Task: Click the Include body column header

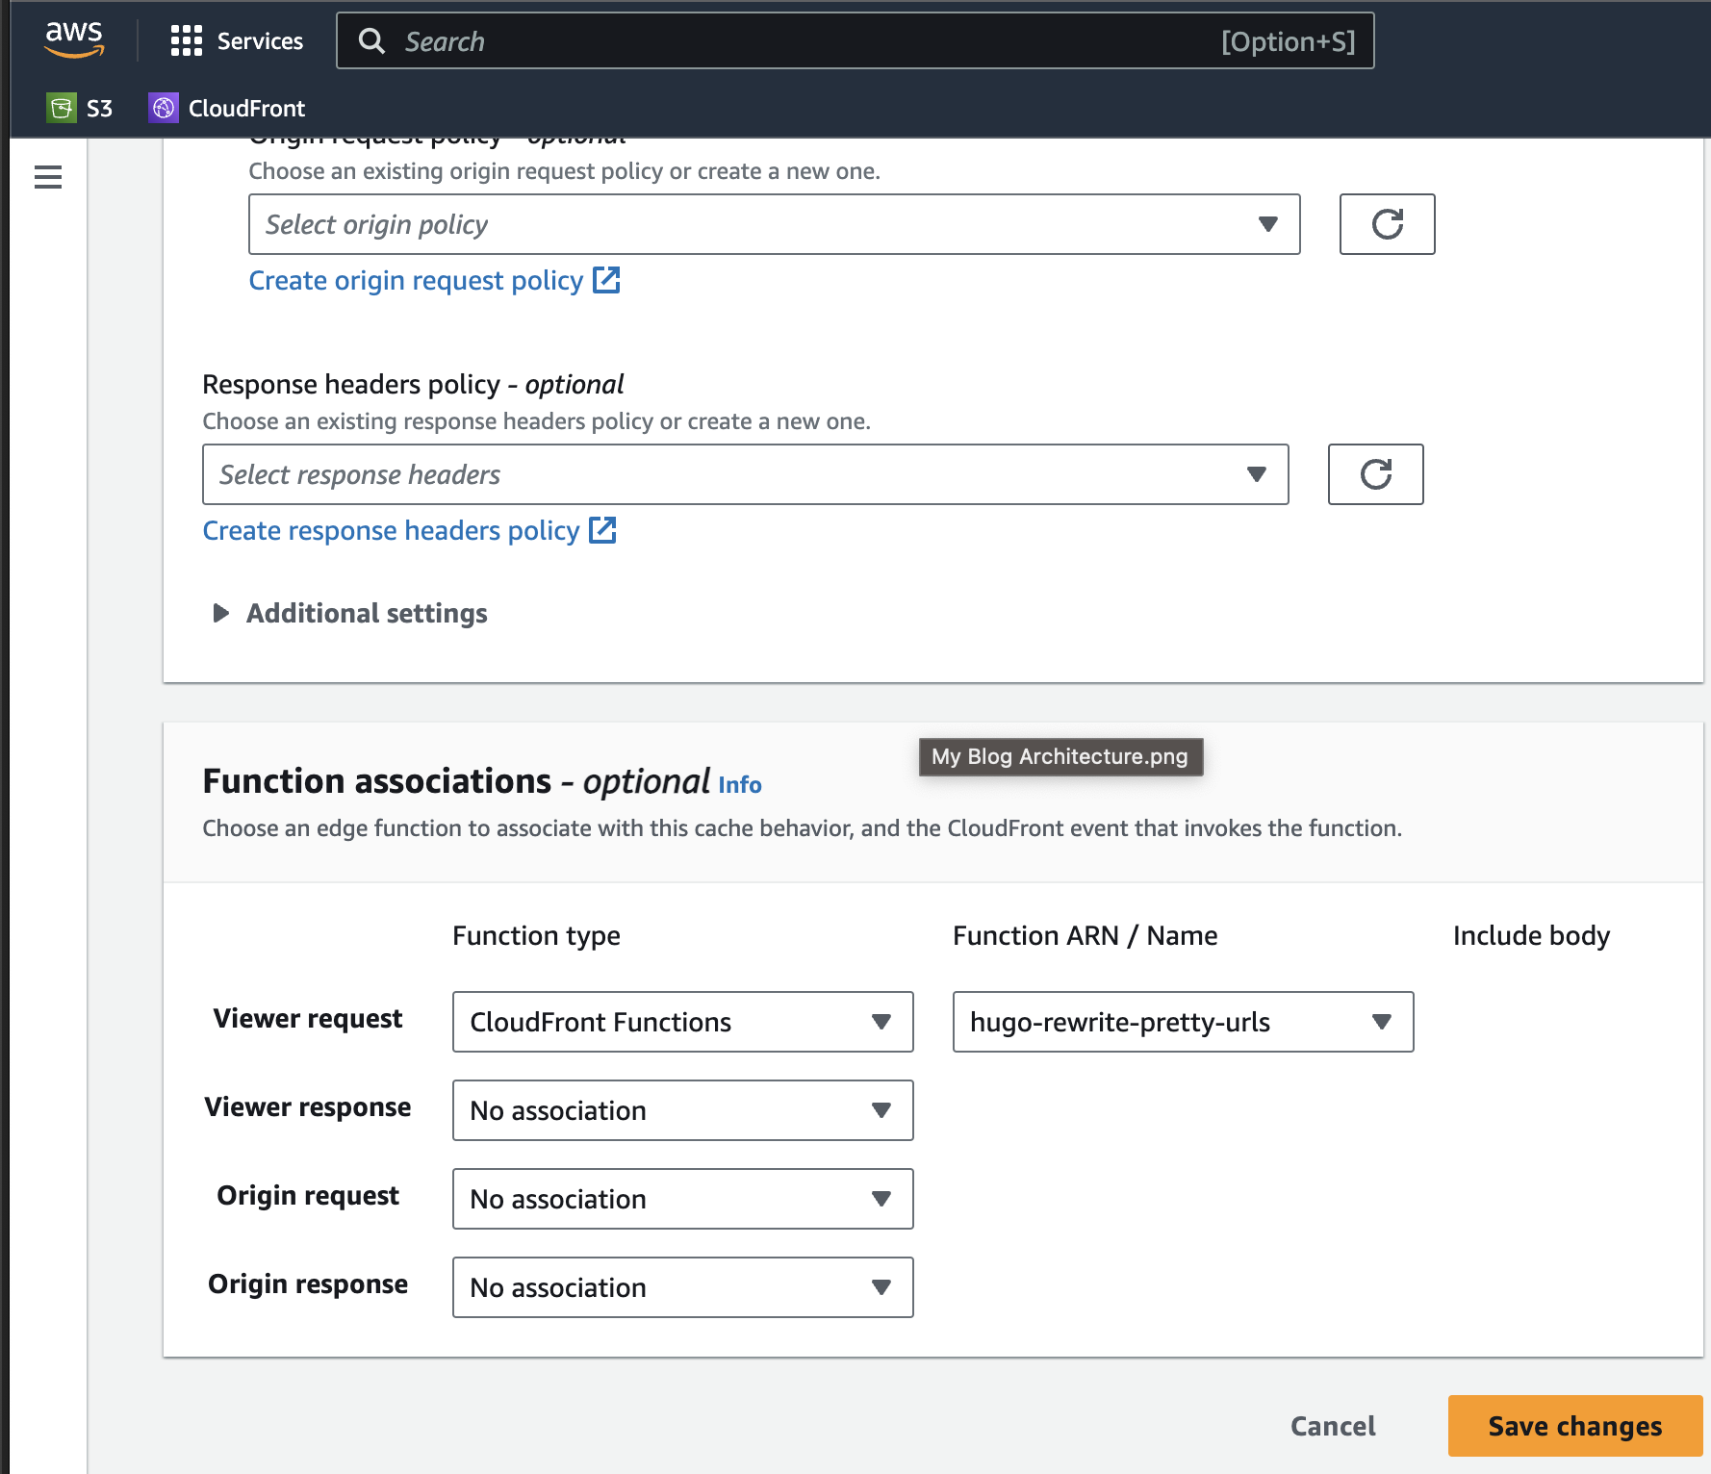Action: coord(1531,936)
